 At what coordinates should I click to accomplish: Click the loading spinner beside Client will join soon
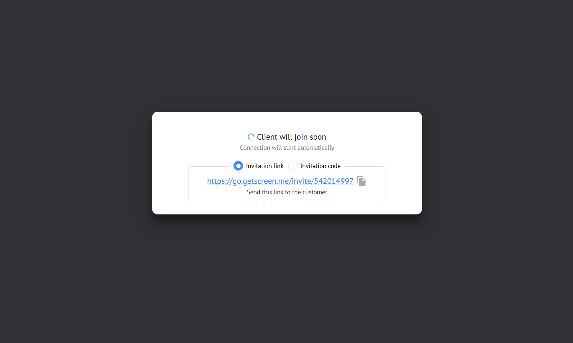point(251,137)
